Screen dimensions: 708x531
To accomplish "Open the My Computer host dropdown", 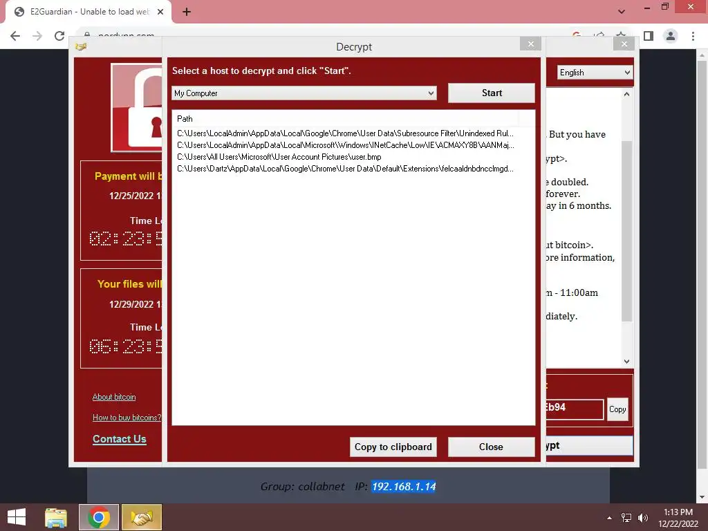I will (x=304, y=93).
